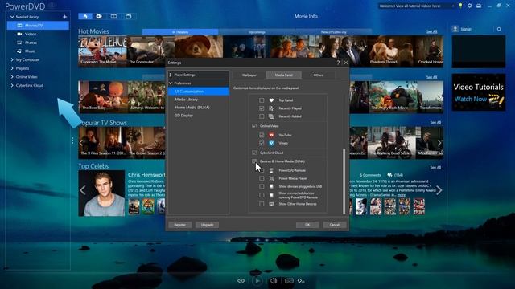Click the Play button in the player bar
515x289 pixels.
click(x=257, y=281)
